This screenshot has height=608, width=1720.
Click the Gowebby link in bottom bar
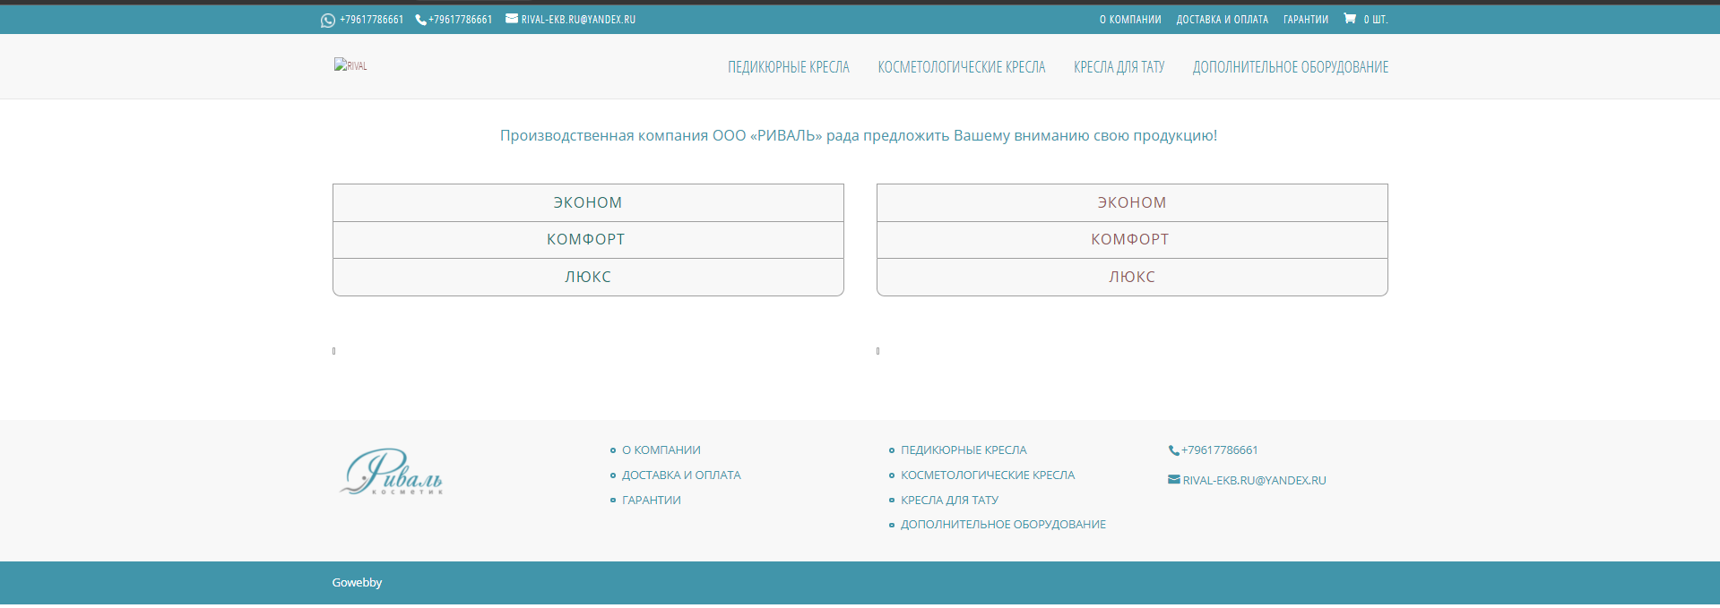tap(357, 583)
